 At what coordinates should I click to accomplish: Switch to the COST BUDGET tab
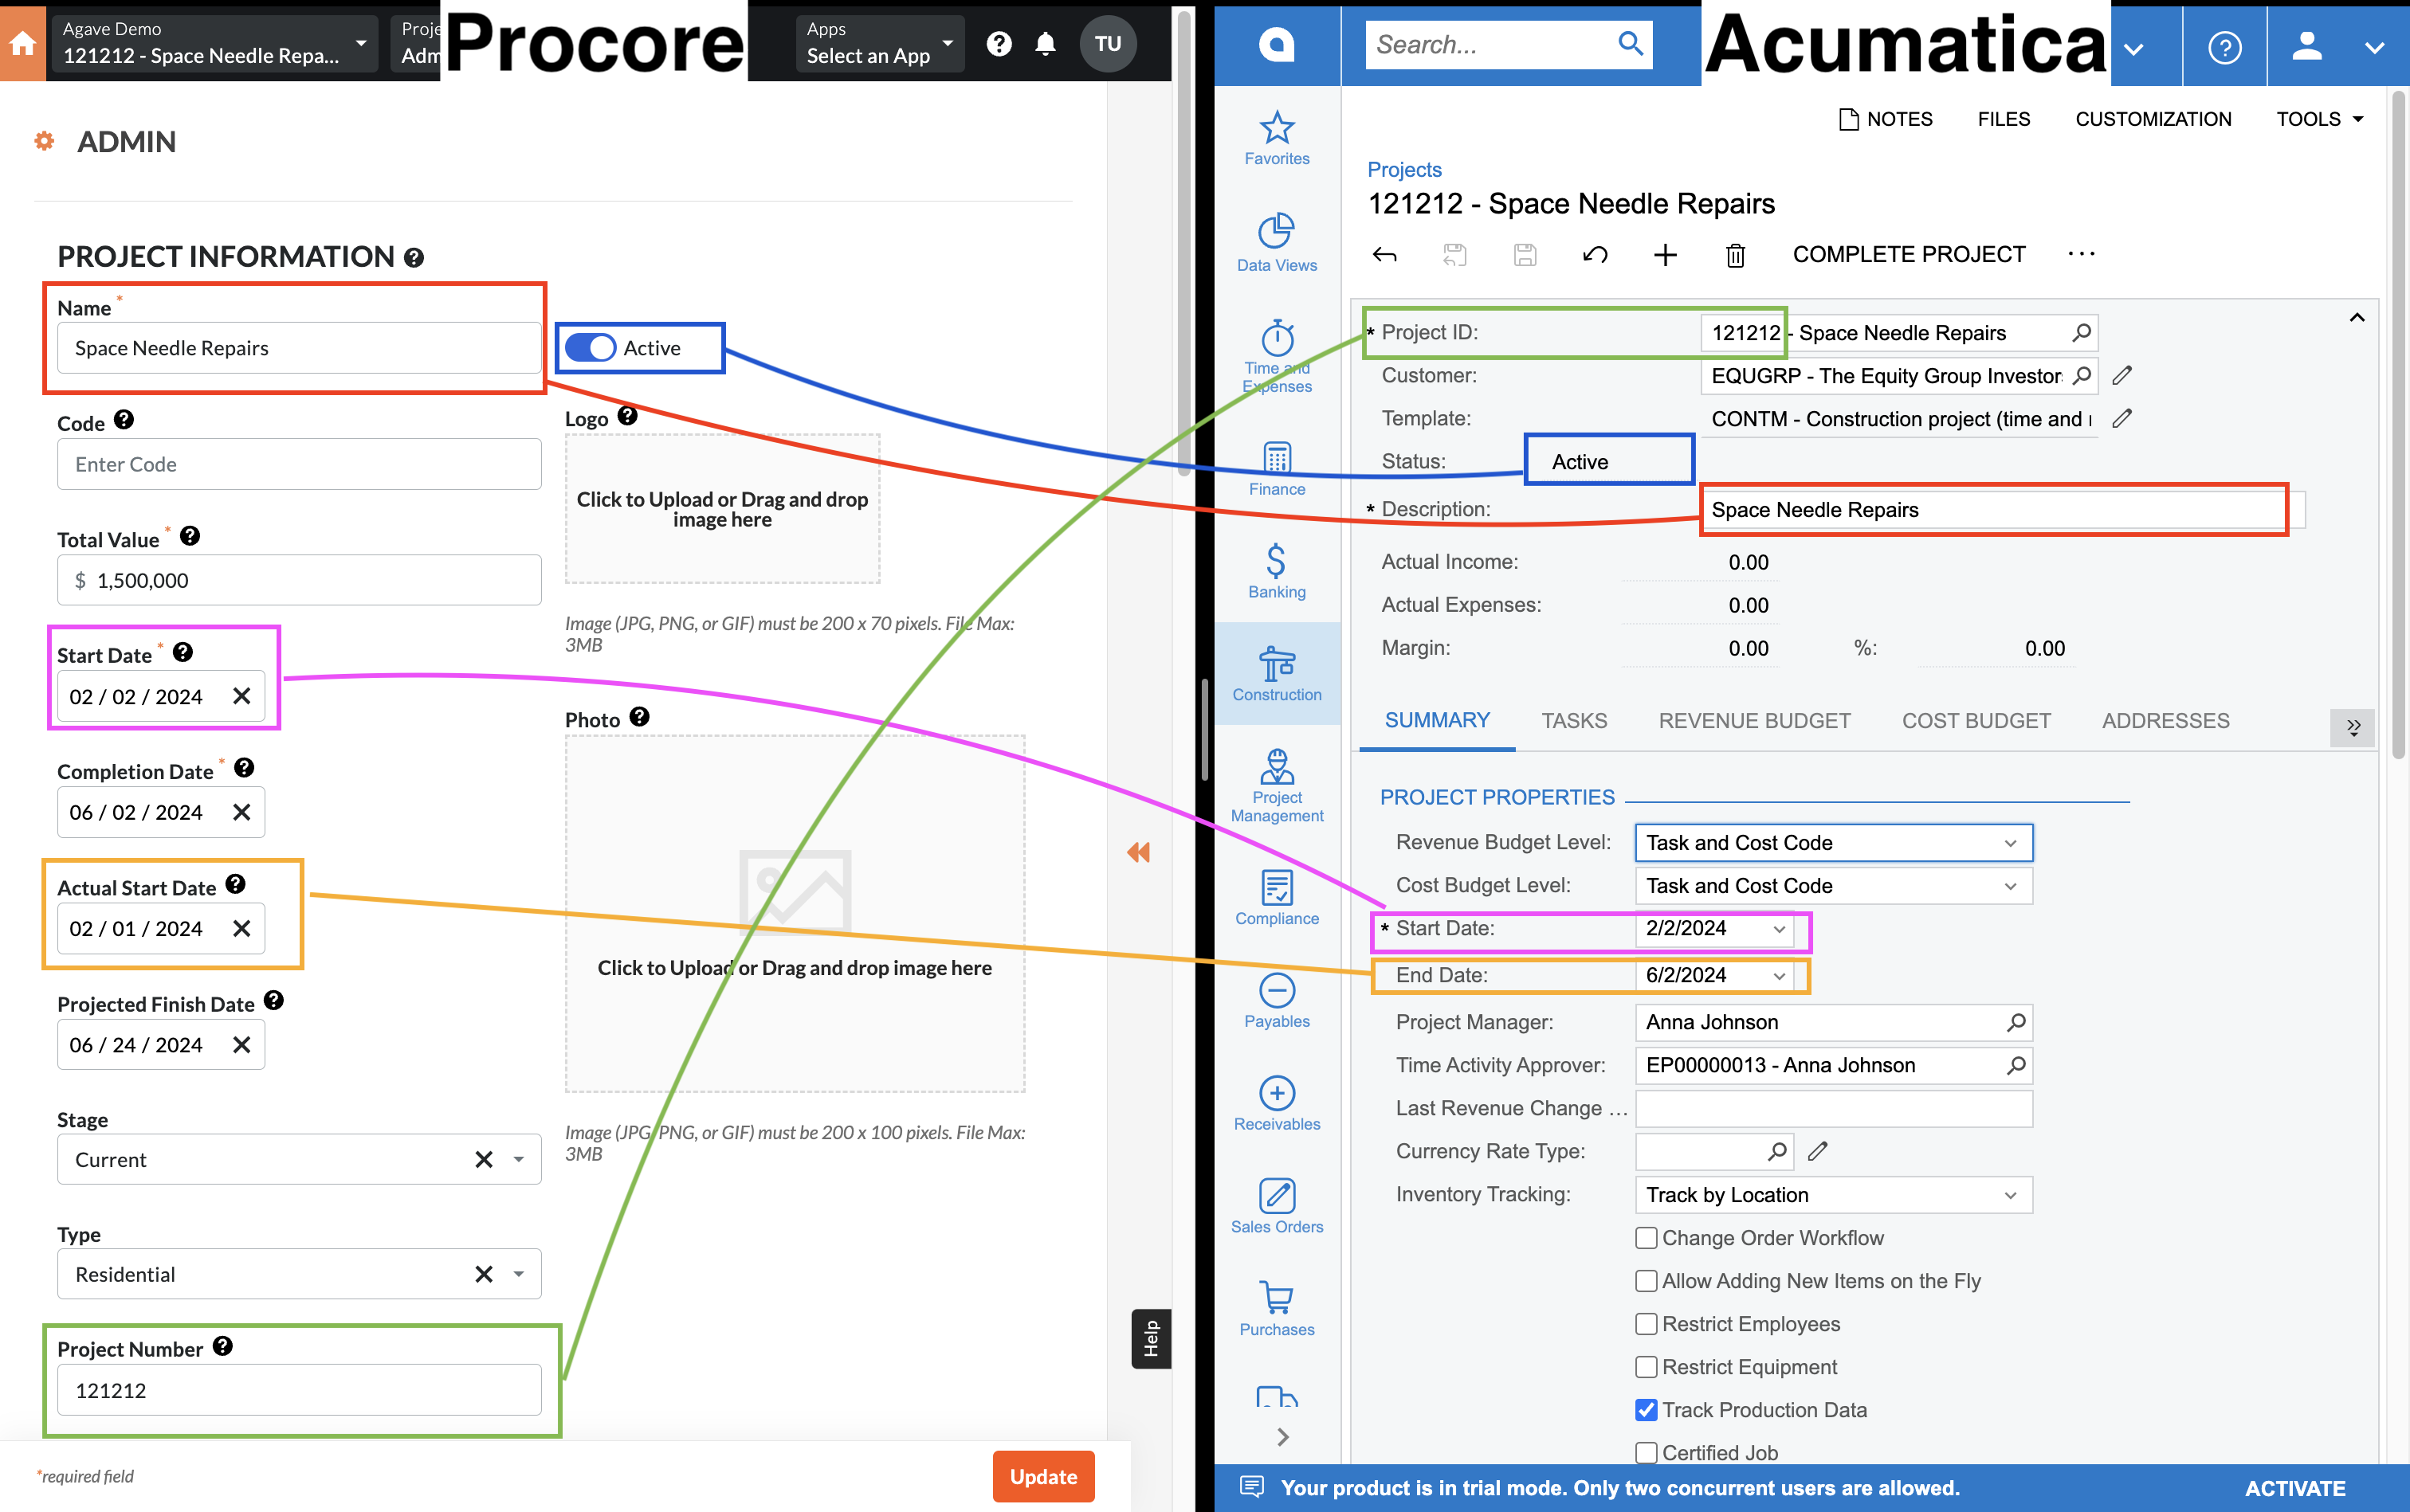[1976, 721]
